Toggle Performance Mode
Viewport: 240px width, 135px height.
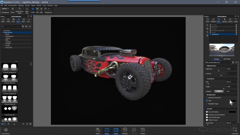point(19,11)
